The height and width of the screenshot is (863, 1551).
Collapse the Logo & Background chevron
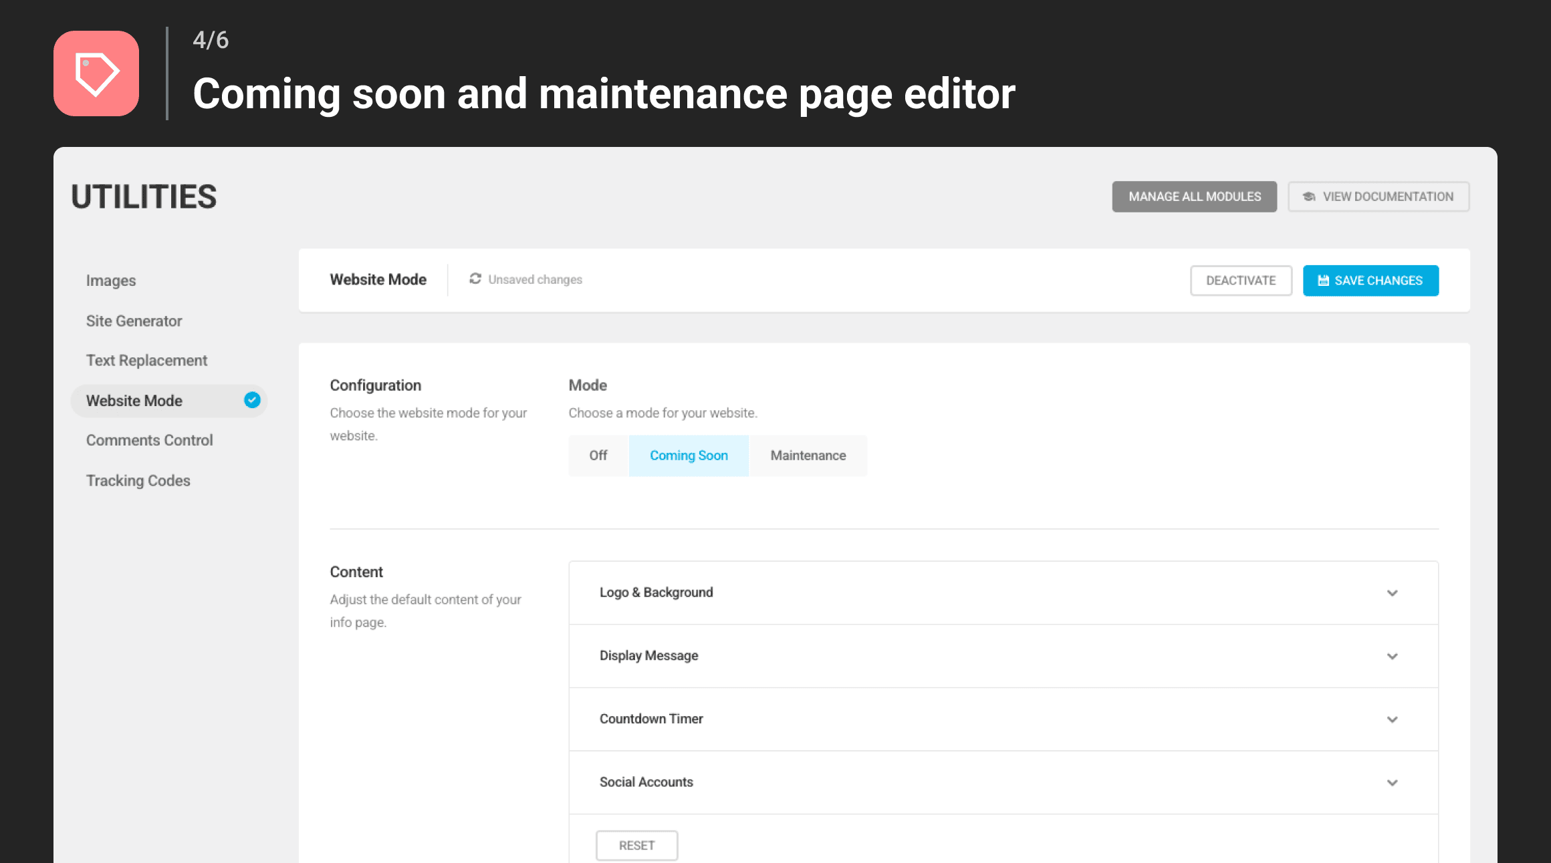(x=1393, y=592)
